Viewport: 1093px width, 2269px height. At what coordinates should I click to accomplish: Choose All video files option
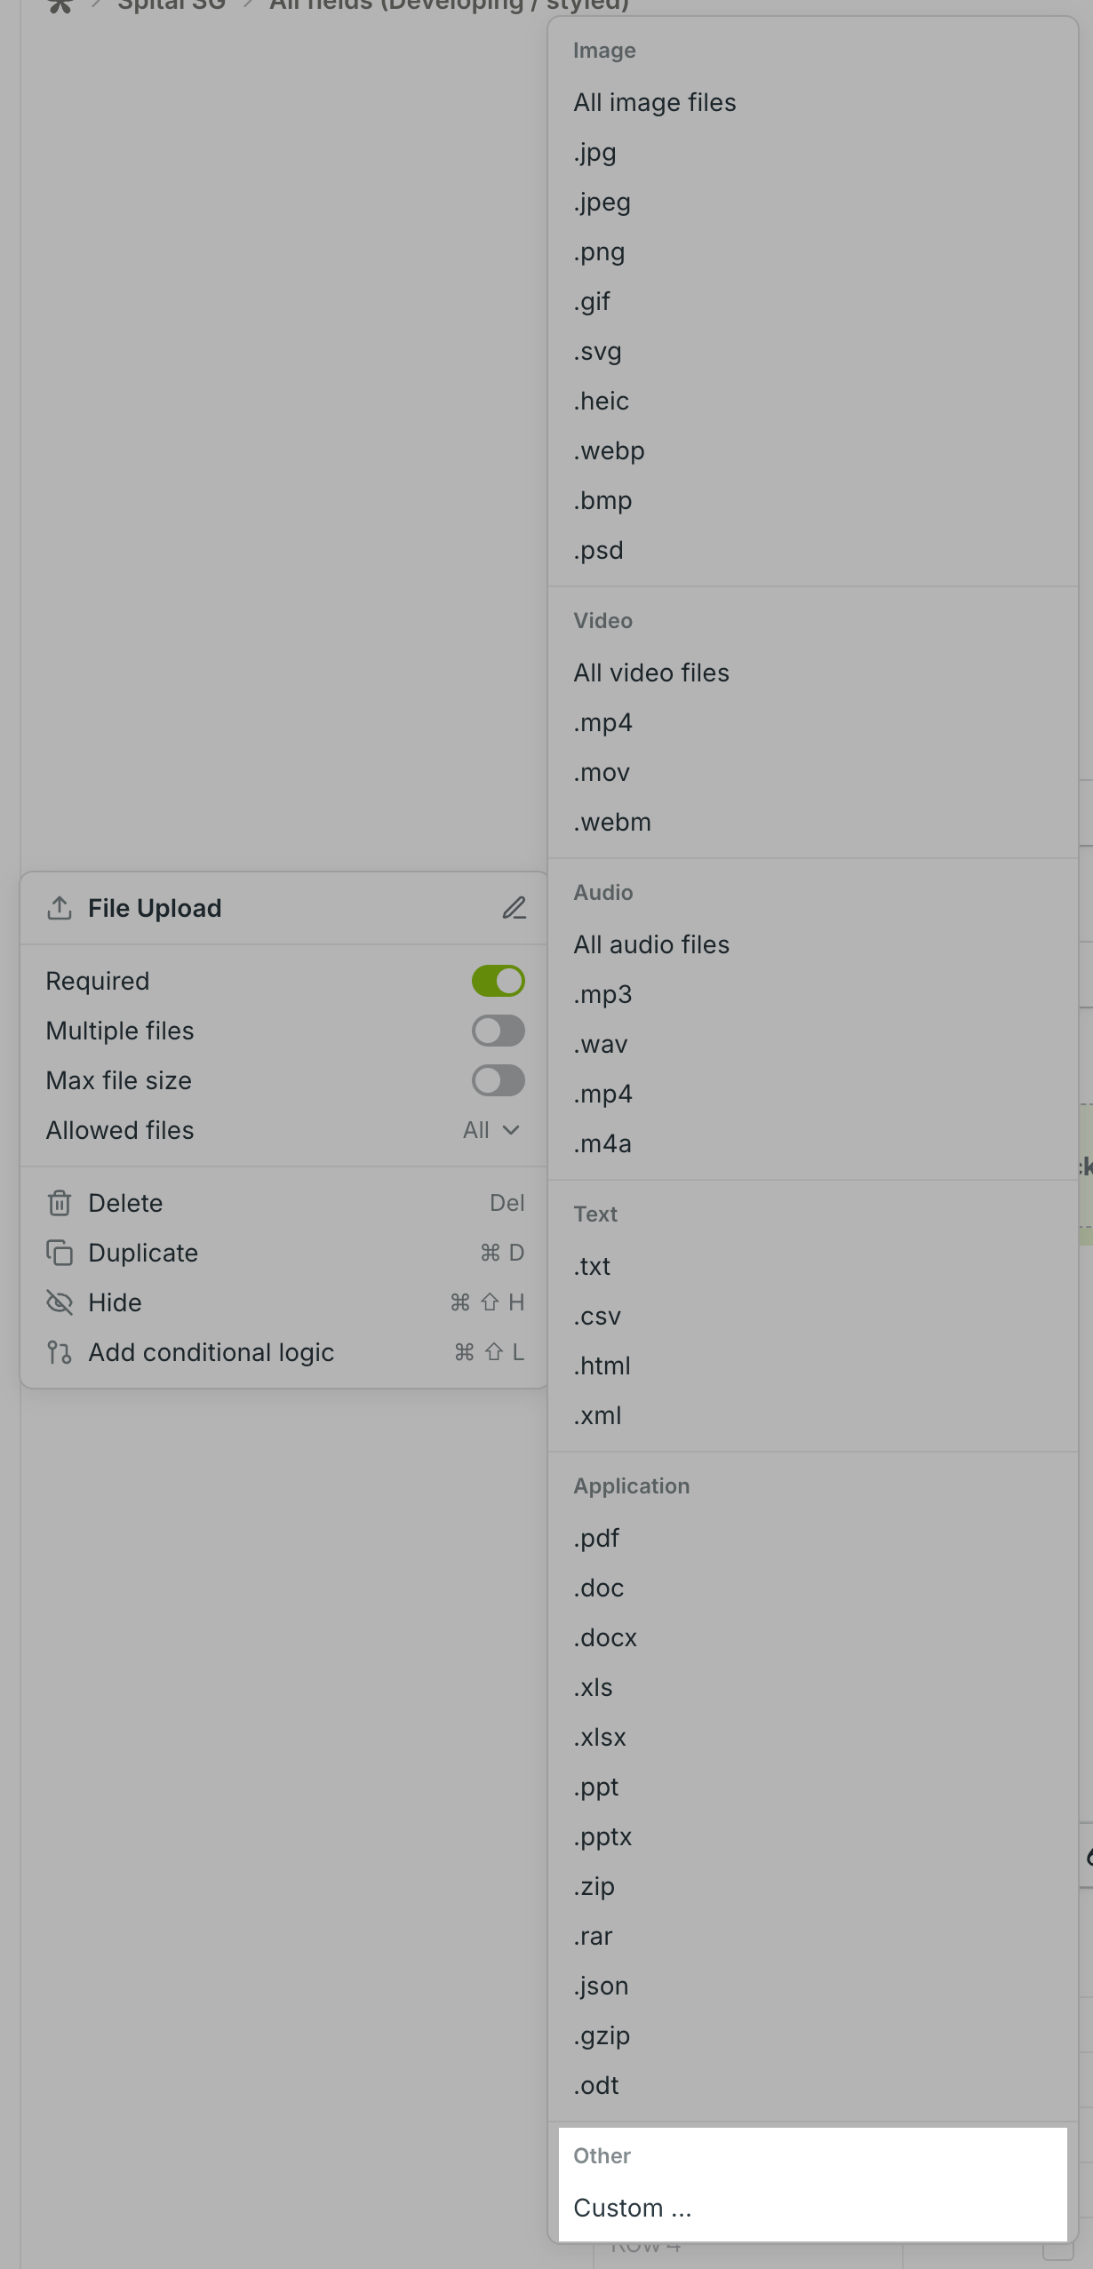click(x=812, y=673)
